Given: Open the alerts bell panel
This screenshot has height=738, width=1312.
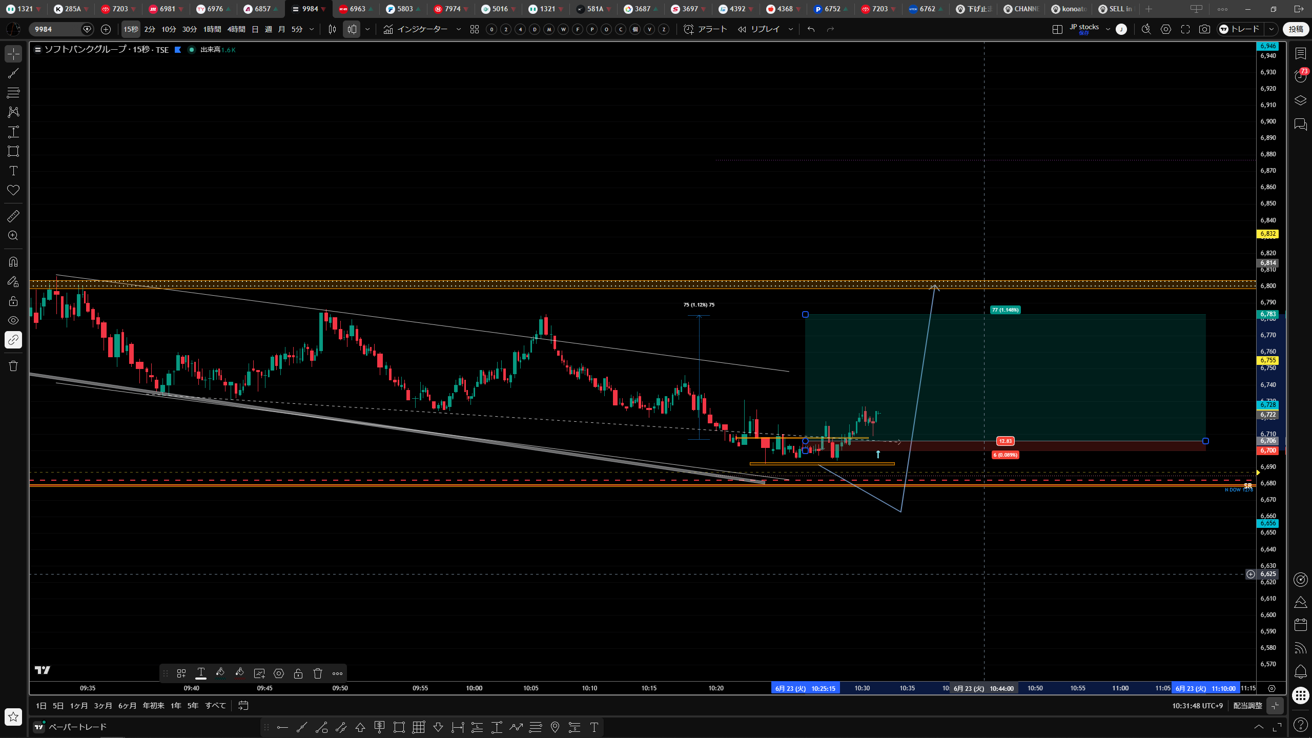Looking at the screenshot, I should [x=1300, y=672].
